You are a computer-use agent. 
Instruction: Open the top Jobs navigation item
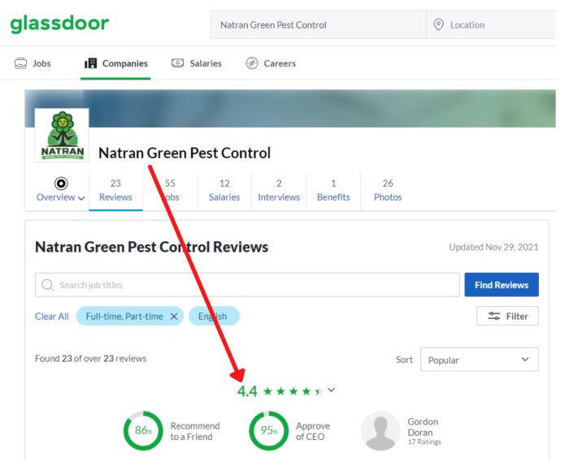tap(33, 63)
